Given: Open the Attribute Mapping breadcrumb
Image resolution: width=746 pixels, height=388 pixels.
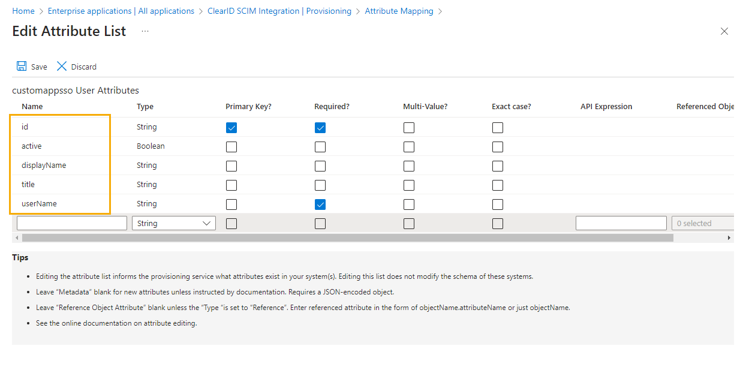Looking at the screenshot, I should 399,10.
